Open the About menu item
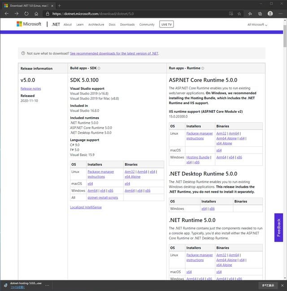This screenshot has width=287, height=291. 67,25
